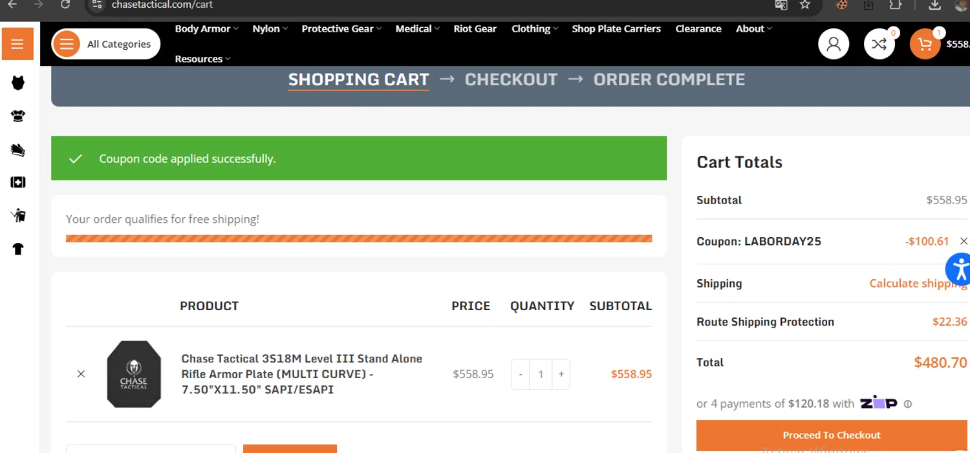Click site info icon in address bar
The image size is (970, 453).
tap(96, 5)
